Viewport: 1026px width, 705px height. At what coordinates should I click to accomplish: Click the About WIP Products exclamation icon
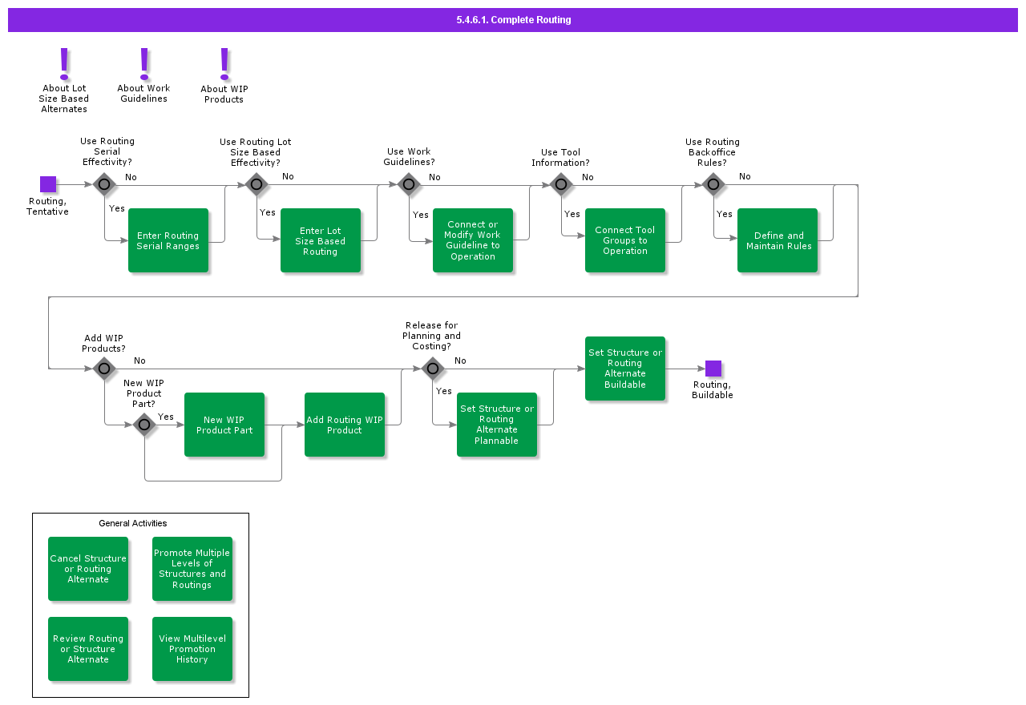coord(224,63)
